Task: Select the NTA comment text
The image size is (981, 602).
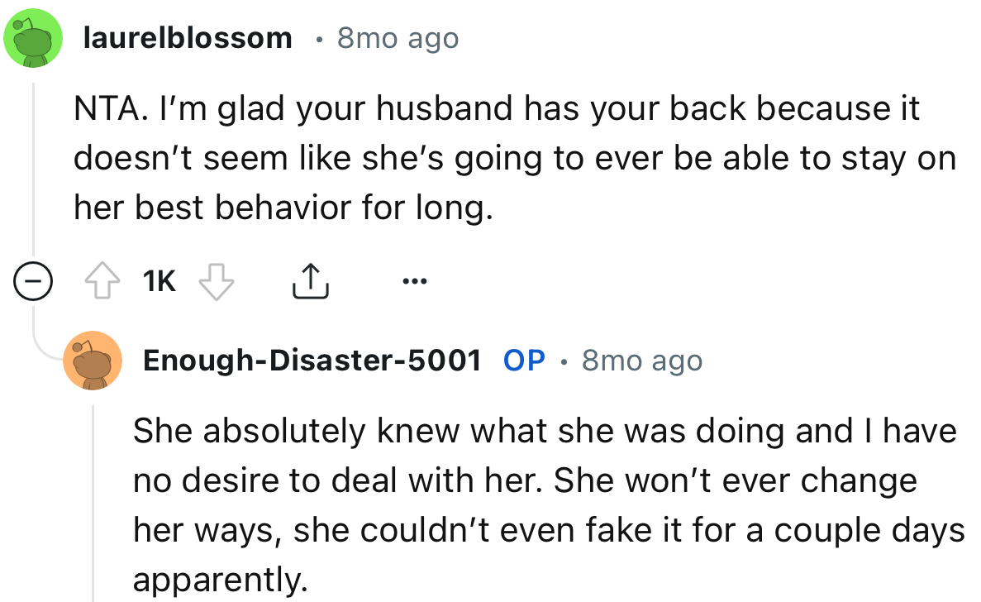Action: pyautogui.click(x=496, y=157)
